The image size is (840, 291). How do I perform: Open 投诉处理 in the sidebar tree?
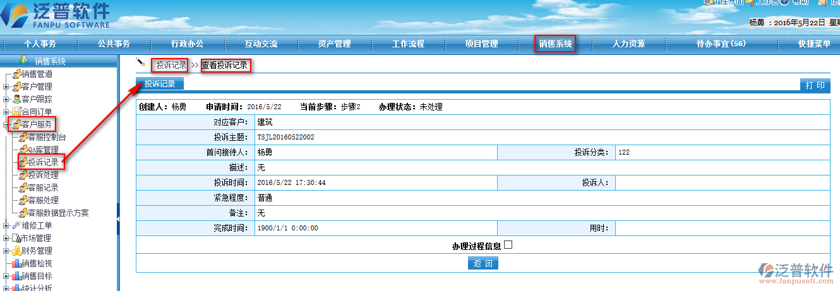tap(43, 175)
